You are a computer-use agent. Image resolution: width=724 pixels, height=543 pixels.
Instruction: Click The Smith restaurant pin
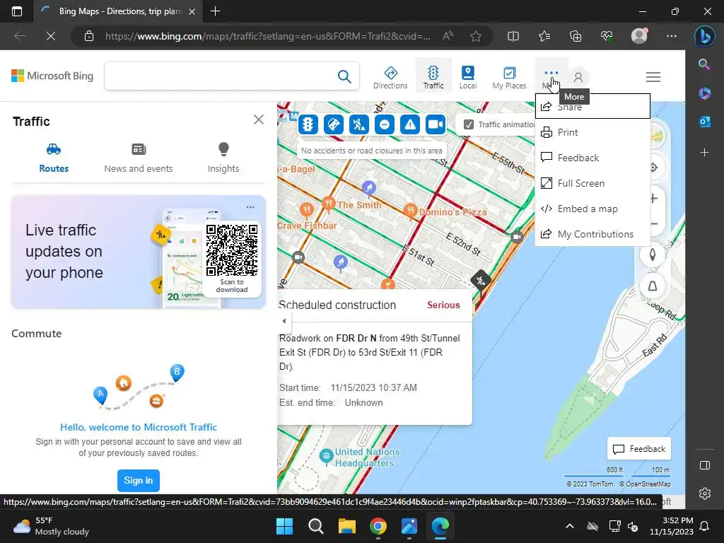(x=328, y=204)
